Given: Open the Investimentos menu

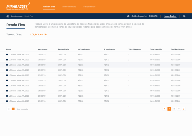Looking at the screenshot, I should pyautogui.click(x=69, y=6).
